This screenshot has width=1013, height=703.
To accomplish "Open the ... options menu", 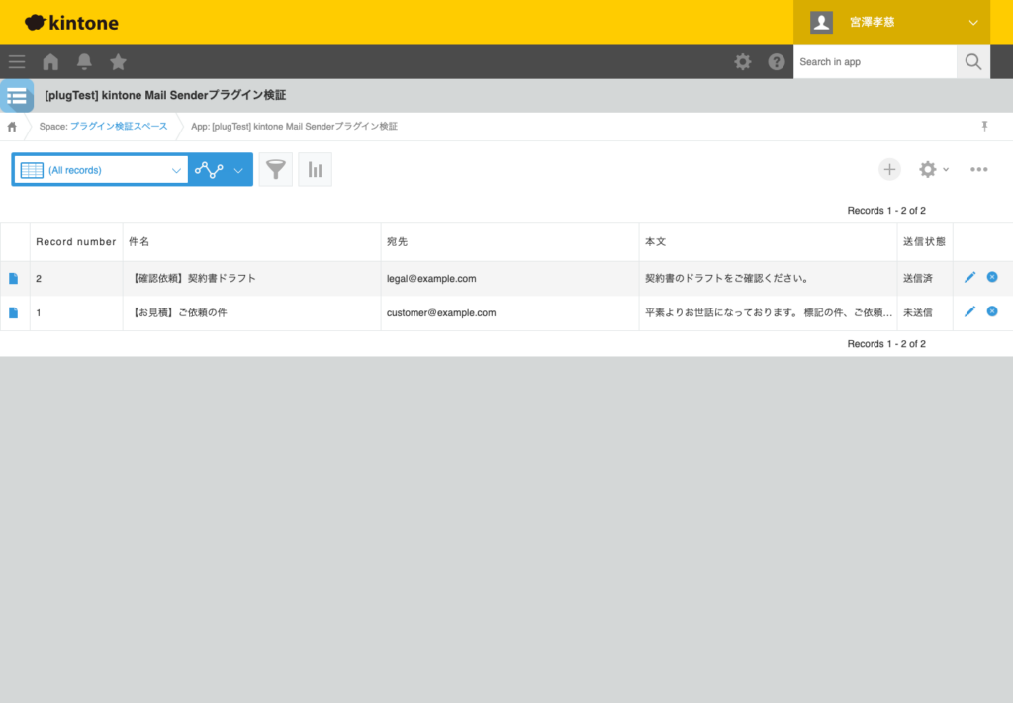I will click(979, 169).
